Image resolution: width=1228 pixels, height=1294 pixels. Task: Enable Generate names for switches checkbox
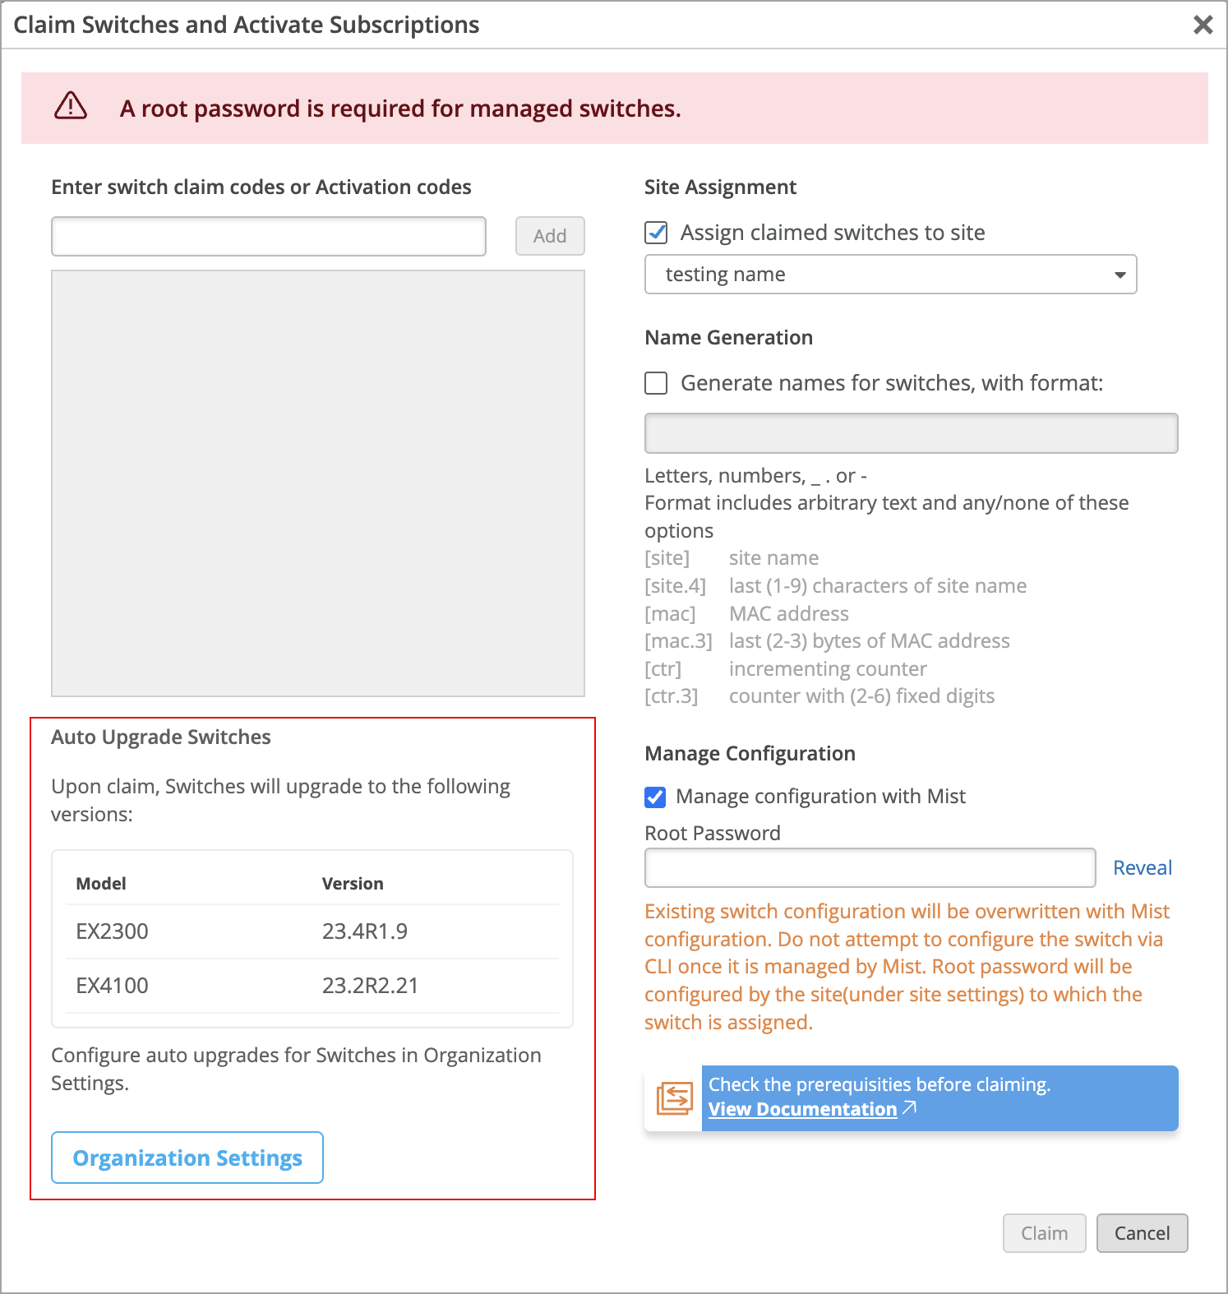tap(656, 383)
